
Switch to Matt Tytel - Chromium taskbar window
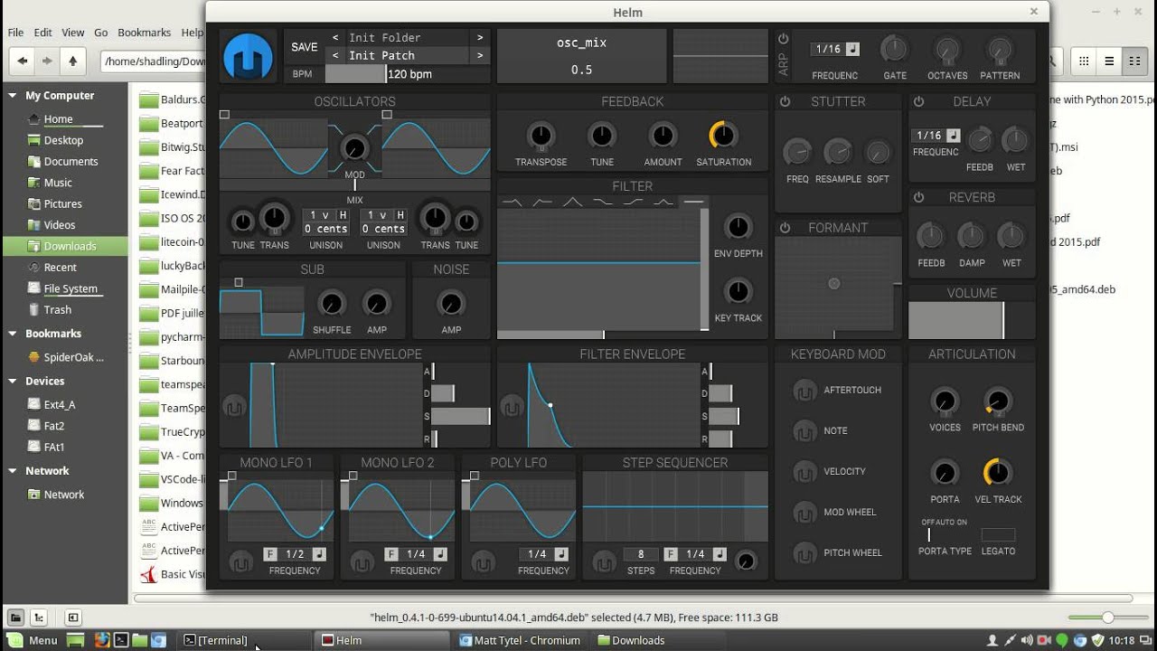[x=522, y=640]
